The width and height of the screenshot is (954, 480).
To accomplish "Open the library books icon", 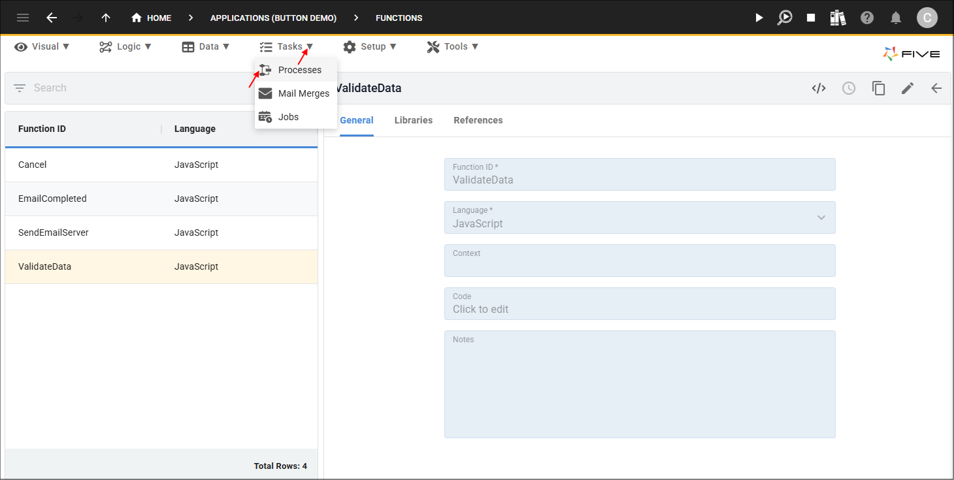I will coord(838,18).
